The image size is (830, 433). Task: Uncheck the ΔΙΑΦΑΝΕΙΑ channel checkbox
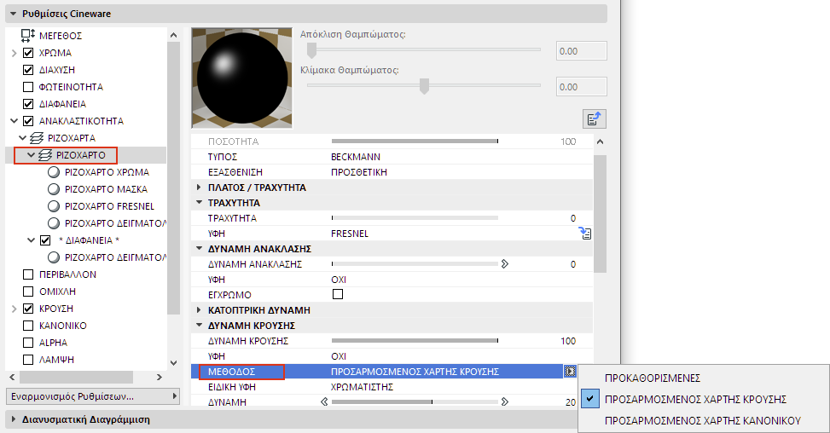click(28, 104)
